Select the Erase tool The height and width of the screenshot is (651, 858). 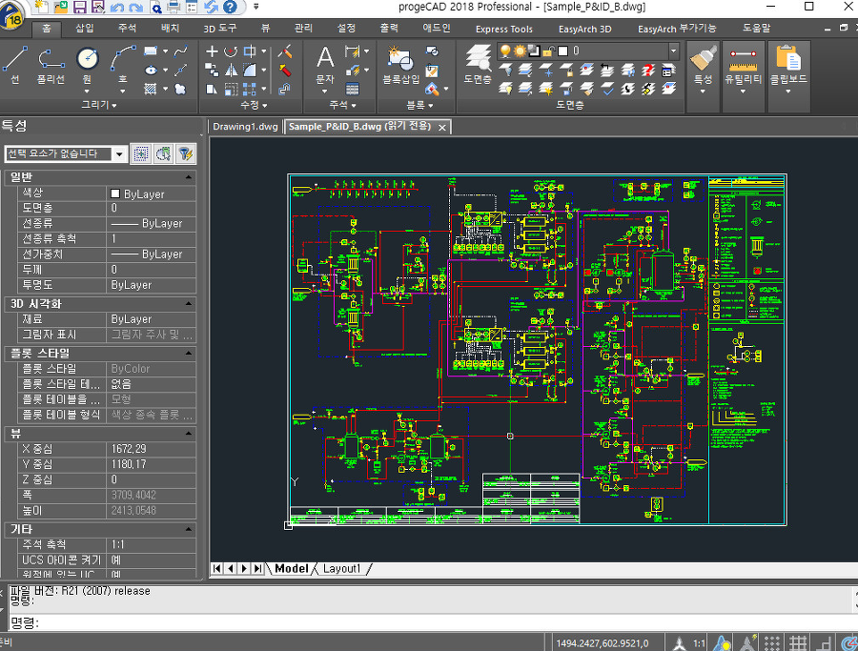pyautogui.click(x=285, y=51)
